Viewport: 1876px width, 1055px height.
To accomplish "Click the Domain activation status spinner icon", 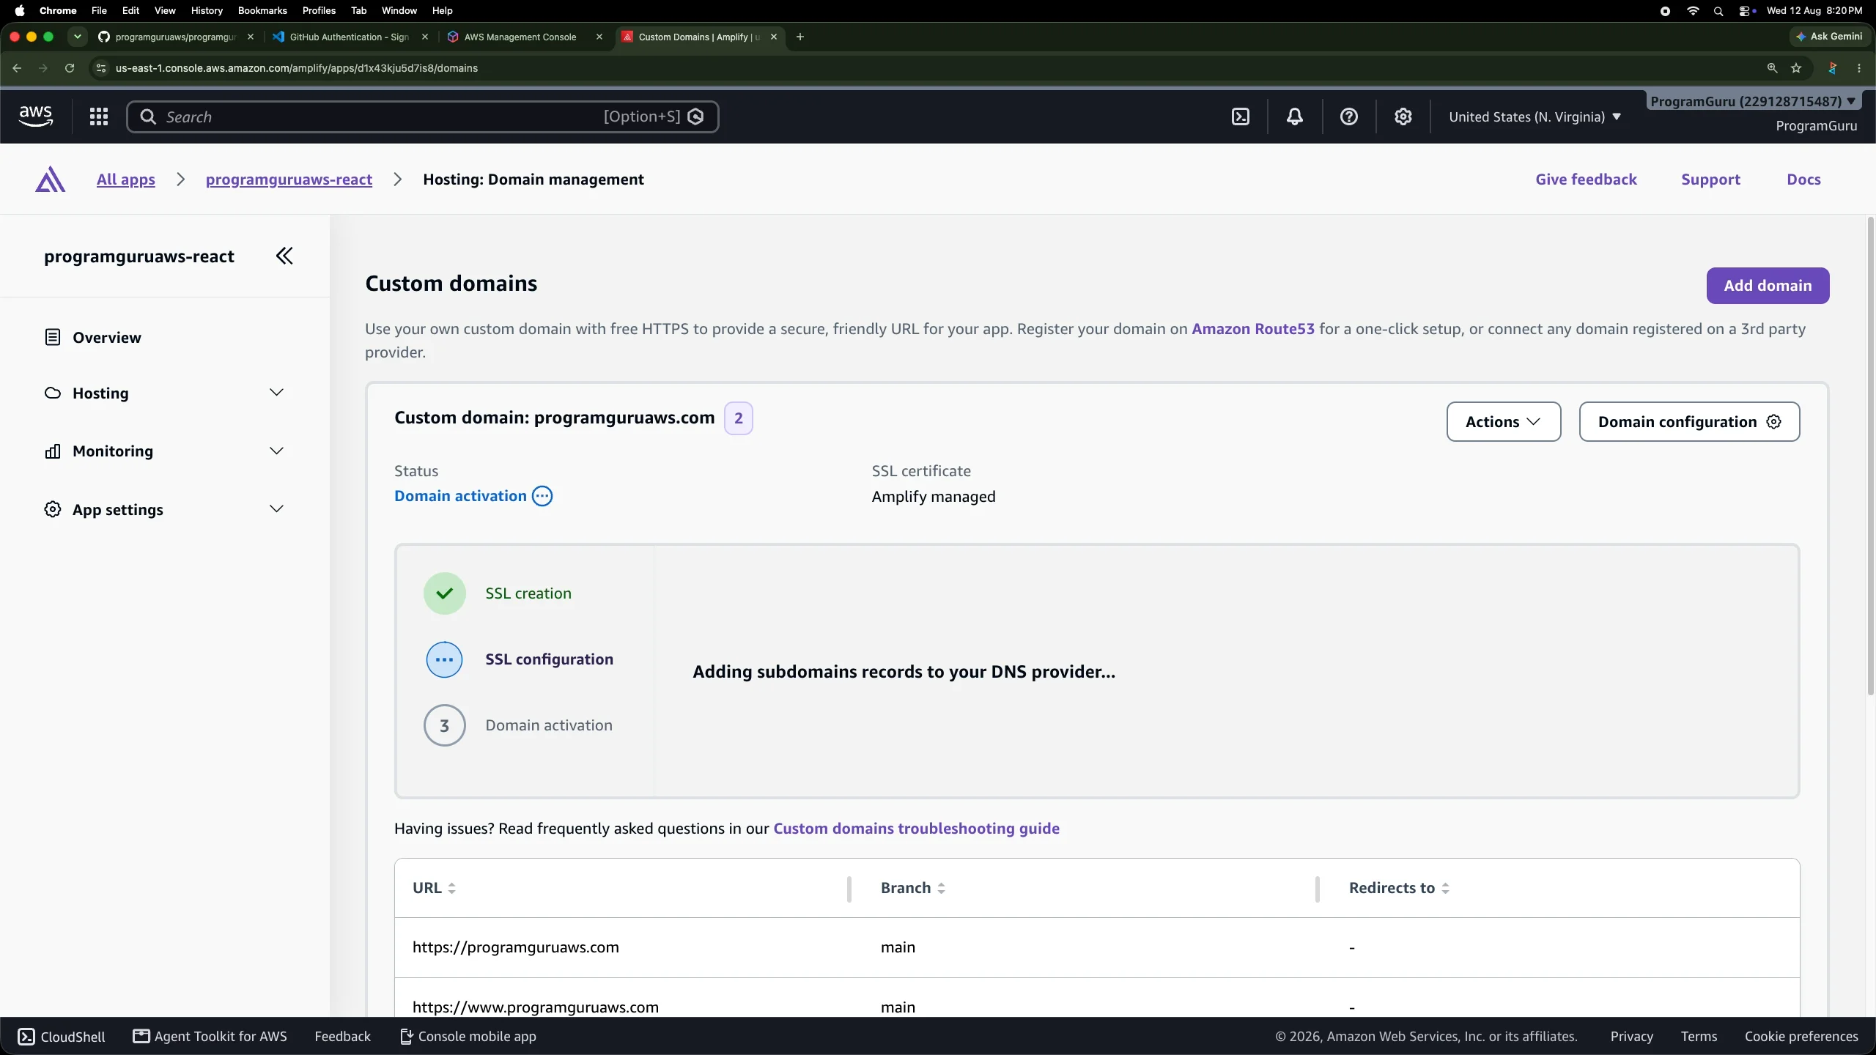I will (542, 496).
